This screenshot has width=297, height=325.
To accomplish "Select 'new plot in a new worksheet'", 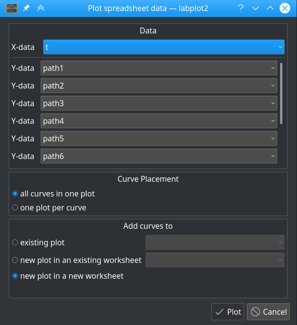I will (15, 276).
